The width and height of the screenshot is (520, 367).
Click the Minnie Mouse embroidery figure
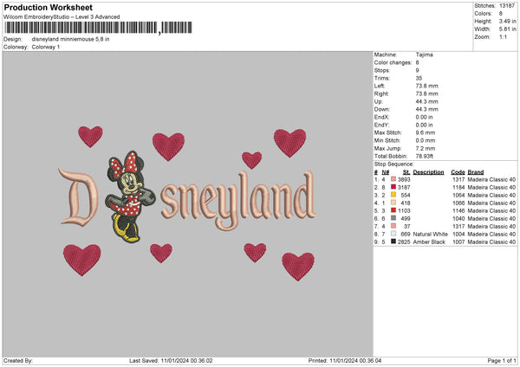[x=130, y=196]
